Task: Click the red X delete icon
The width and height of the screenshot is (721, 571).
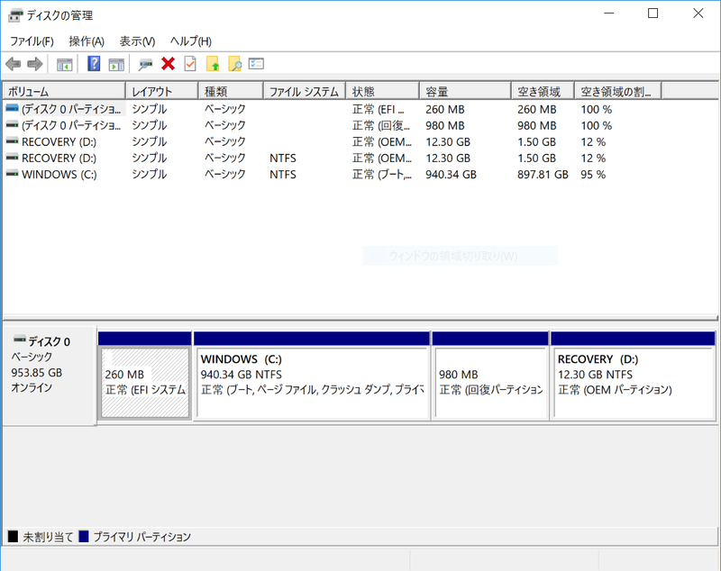Action: [169, 64]
